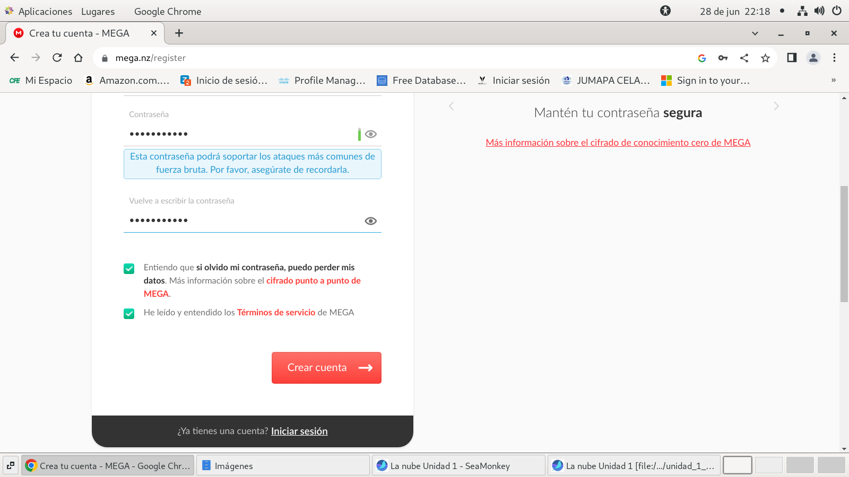
Task: Open the Google icon in address bar
Action: (x=701, y=58)
